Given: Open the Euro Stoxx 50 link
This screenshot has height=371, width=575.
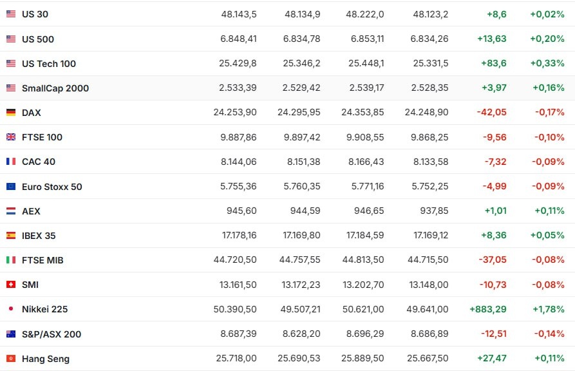Looking at the screenshot, I should tap(52, 186).
